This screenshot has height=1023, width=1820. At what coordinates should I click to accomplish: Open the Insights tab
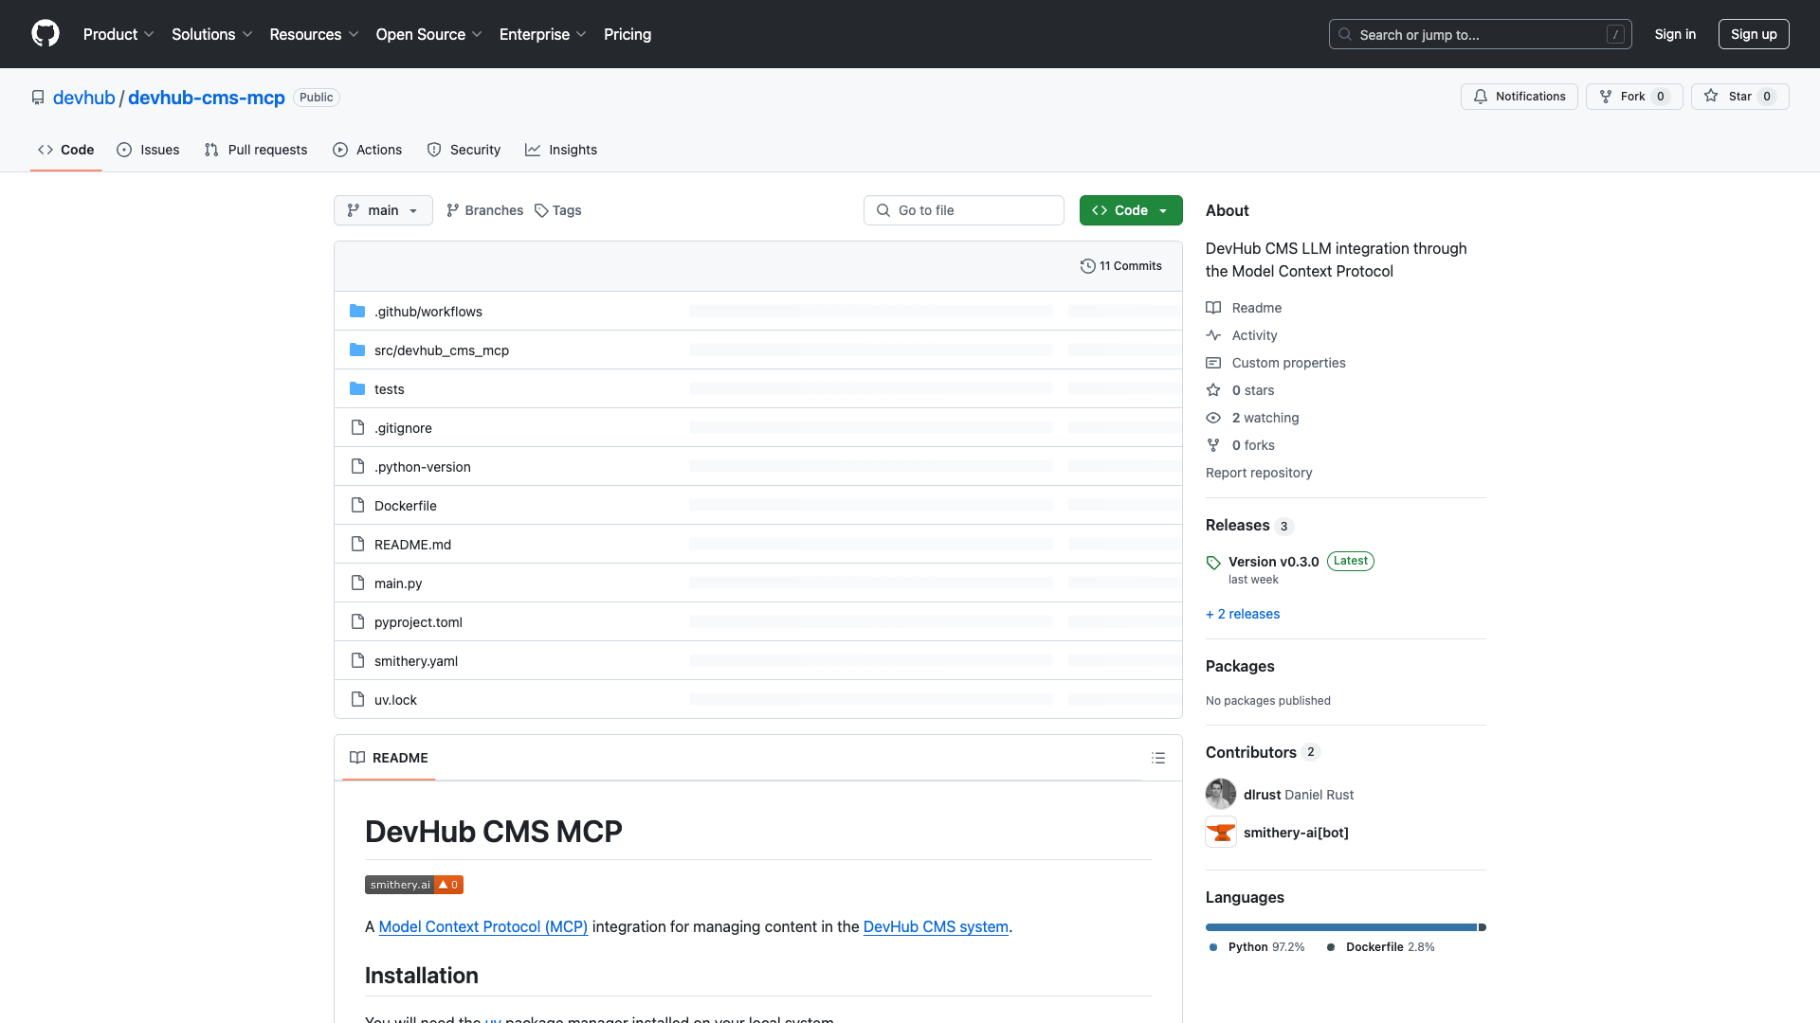(x=561, y=150)
